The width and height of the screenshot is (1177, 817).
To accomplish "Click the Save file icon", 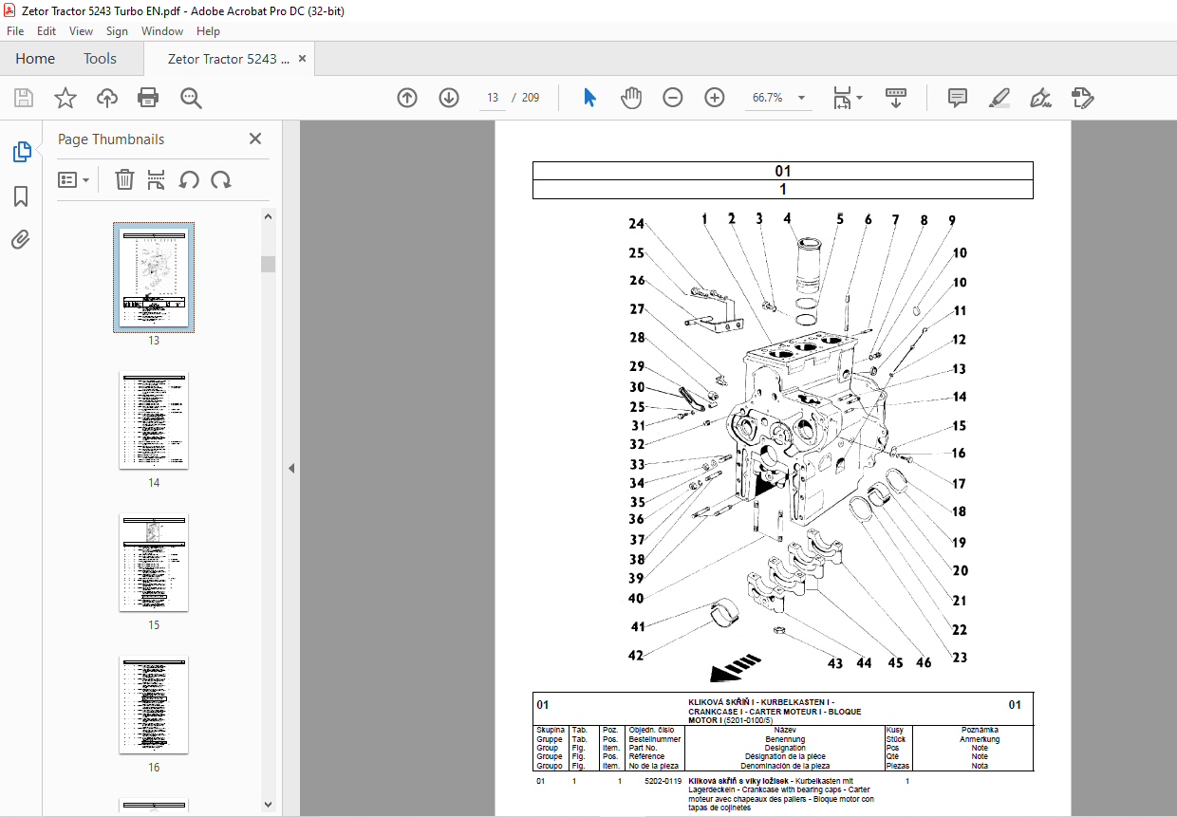I will point(24,98).
